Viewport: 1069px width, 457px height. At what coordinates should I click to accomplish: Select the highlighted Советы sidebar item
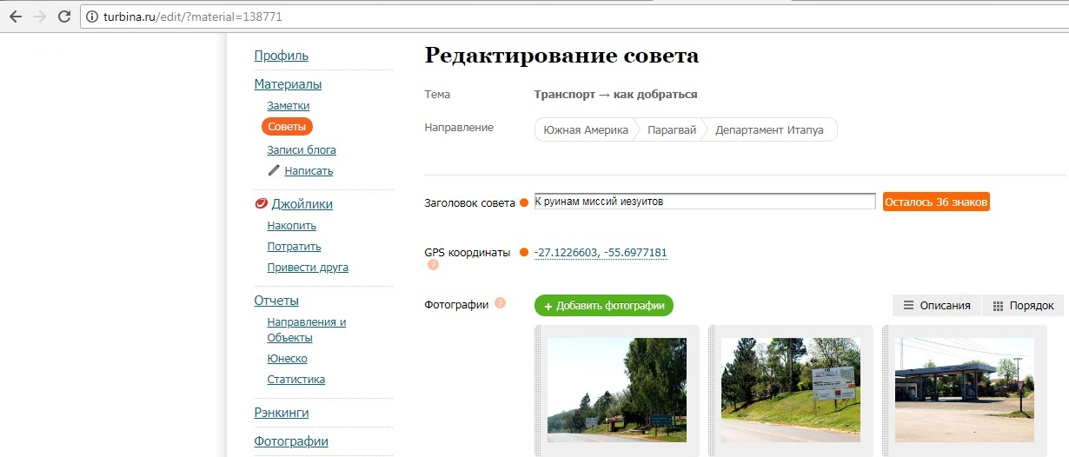point(287,127)
